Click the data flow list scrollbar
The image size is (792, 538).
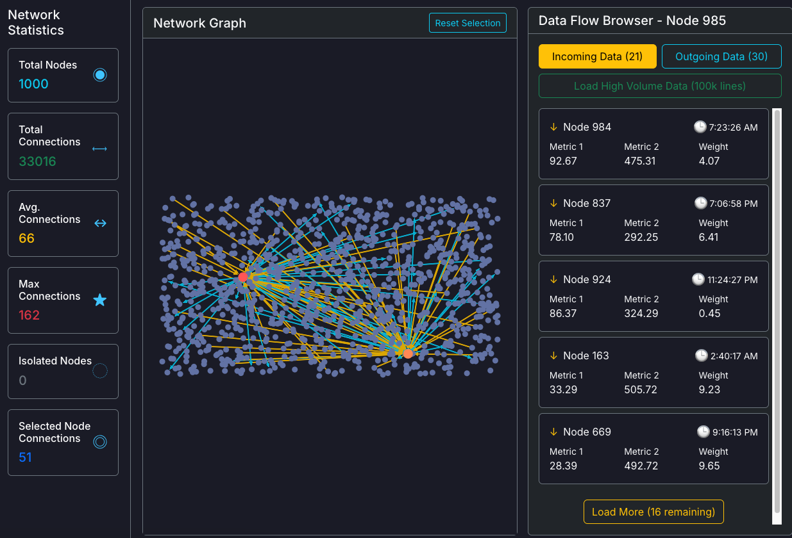[x=777, y=311]
